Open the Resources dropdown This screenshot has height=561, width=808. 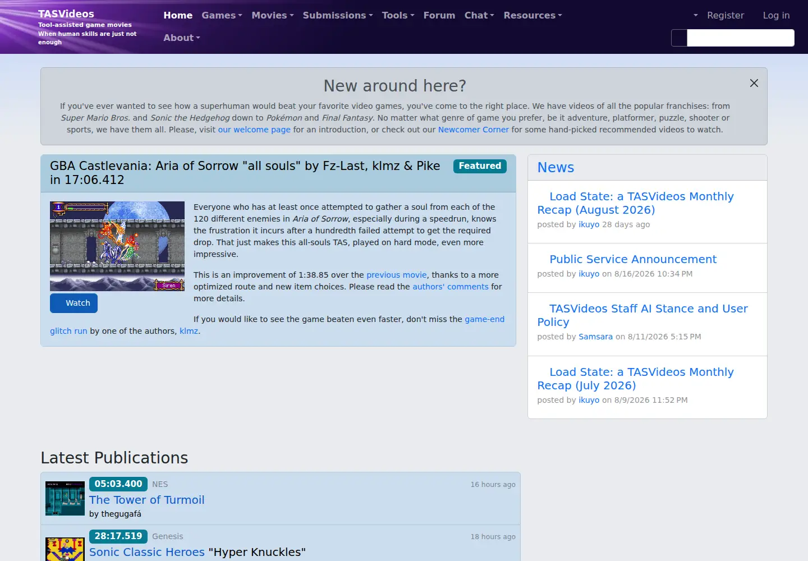point(532,15)
